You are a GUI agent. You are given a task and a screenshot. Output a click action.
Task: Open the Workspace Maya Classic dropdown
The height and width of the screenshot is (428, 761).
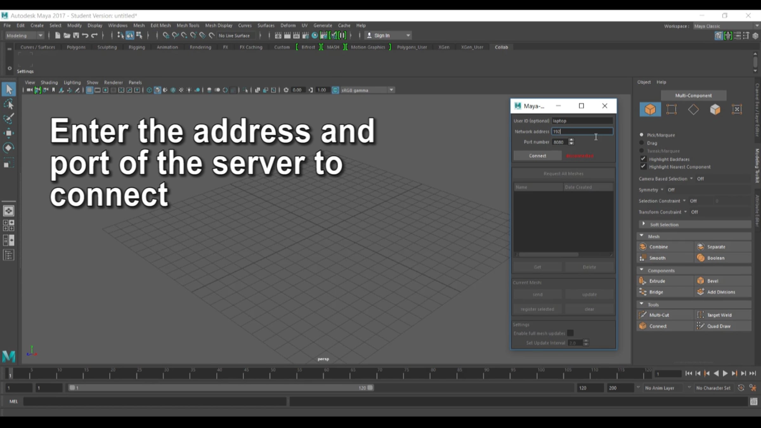pos(725,26)
